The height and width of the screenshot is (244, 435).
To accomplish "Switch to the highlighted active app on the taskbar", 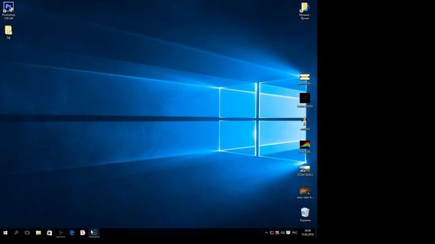I will pos(94,232).
